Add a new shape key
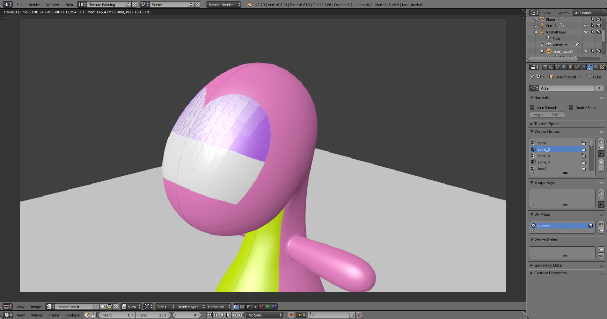This screenshot has width=607, height=319. (x=601, y=192)
